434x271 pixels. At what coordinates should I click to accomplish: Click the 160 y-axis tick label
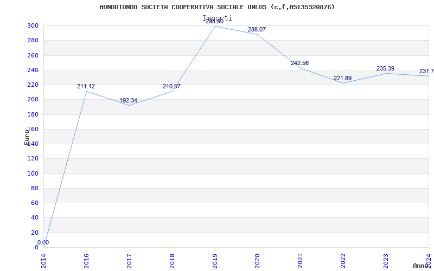coord(33,129)
